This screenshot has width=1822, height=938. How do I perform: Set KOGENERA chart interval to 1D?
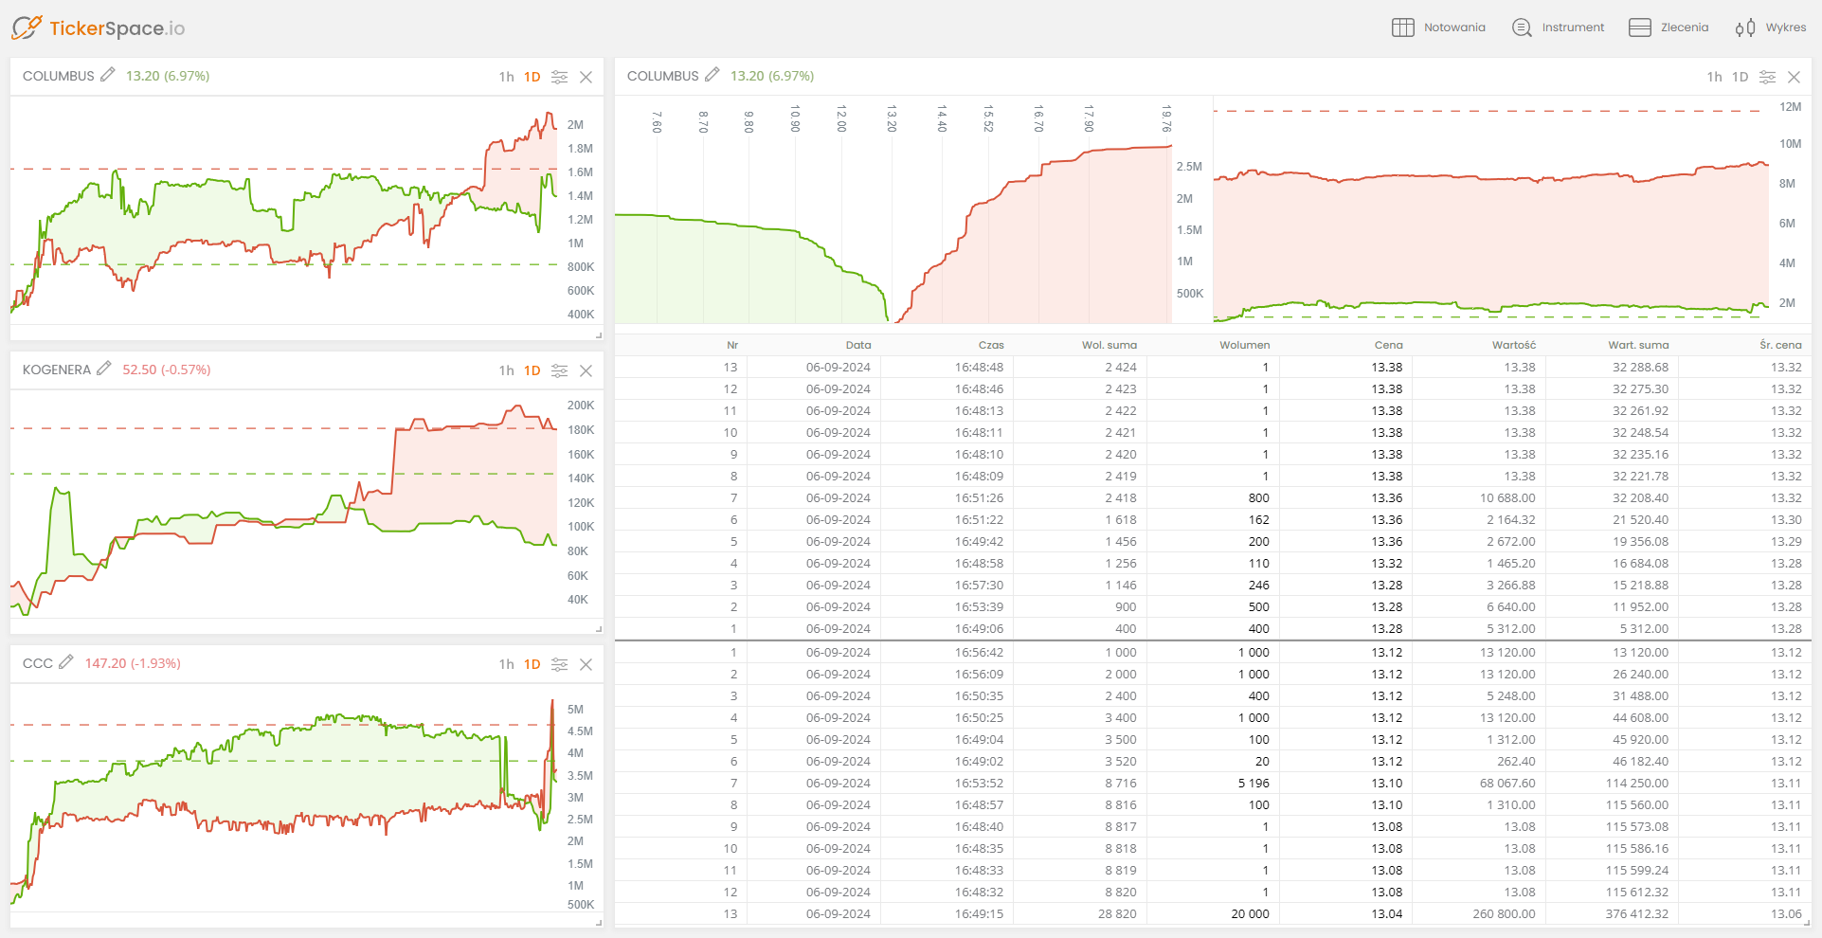tap(532, 370)
